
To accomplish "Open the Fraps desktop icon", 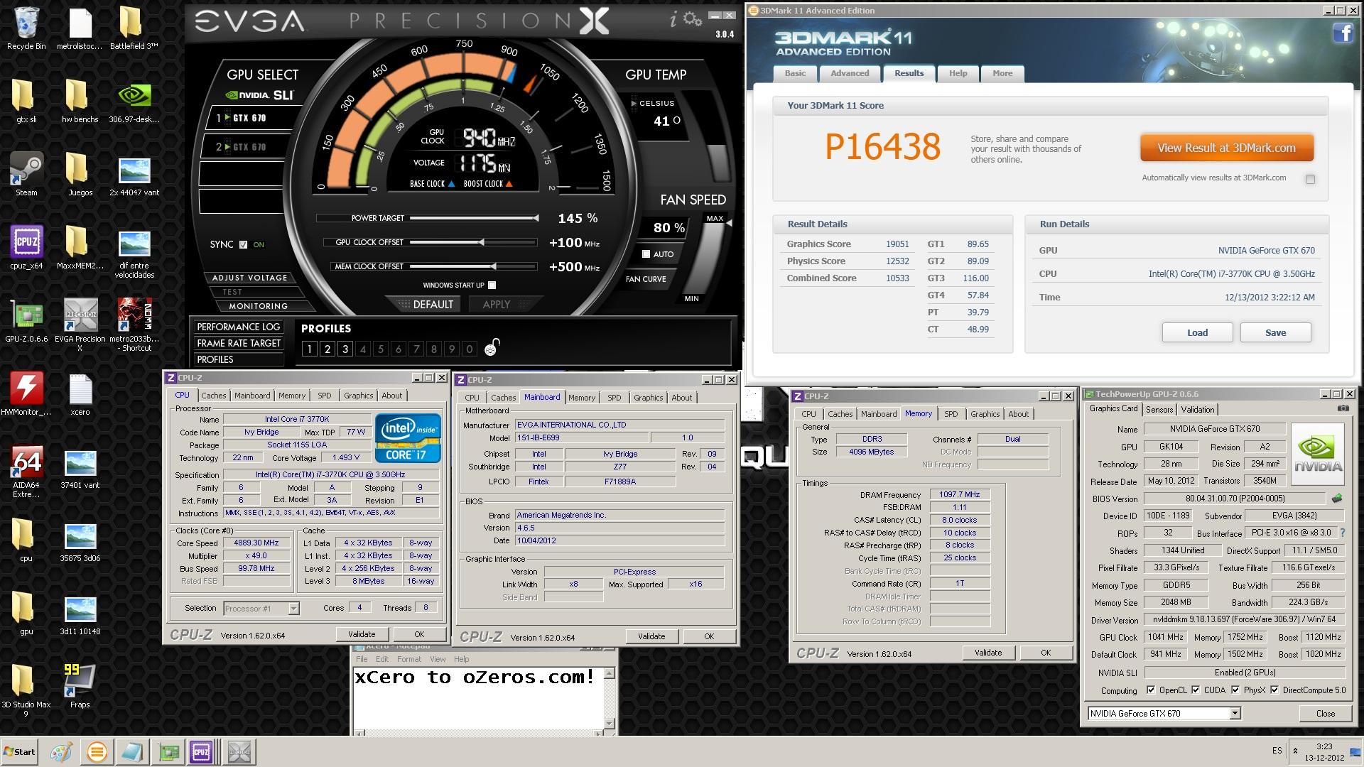I will pyautogui.click(x=80, y=686).
